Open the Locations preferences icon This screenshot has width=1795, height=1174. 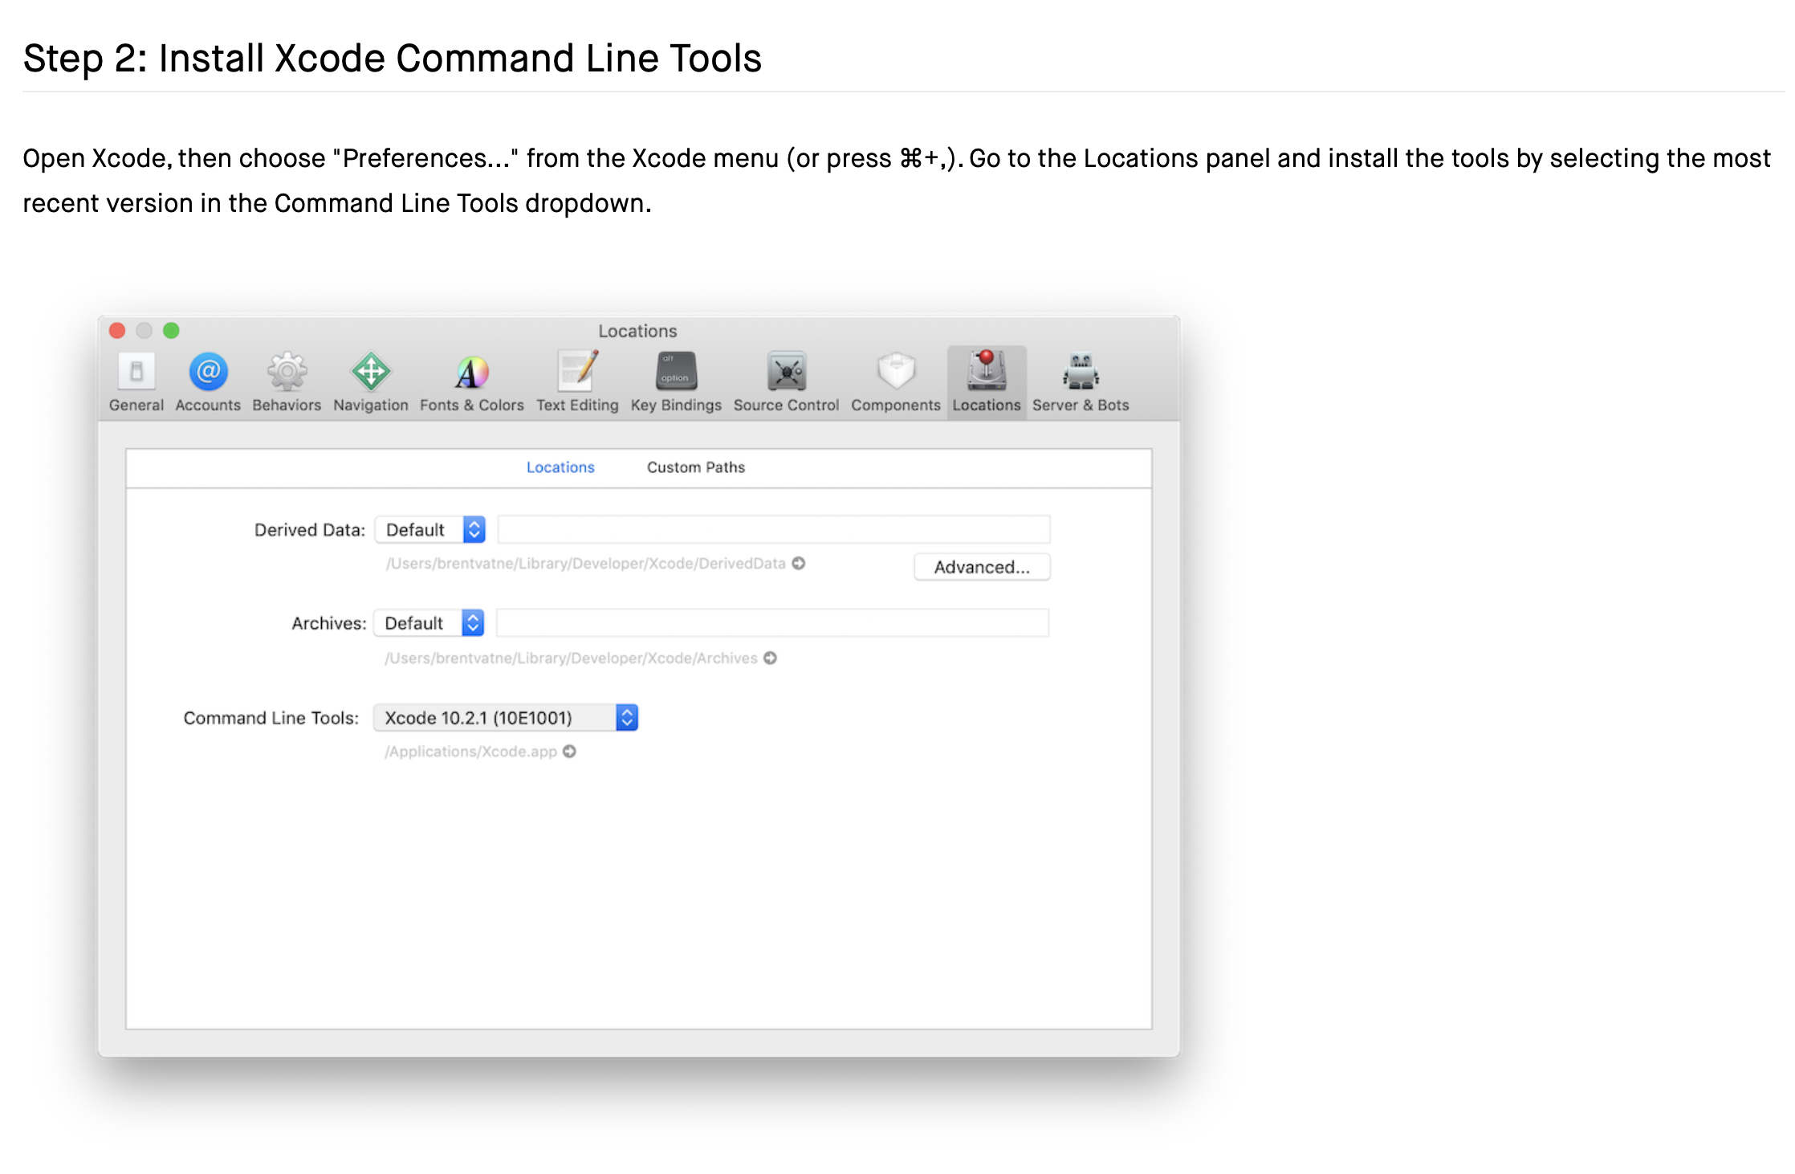click(986, 377)
